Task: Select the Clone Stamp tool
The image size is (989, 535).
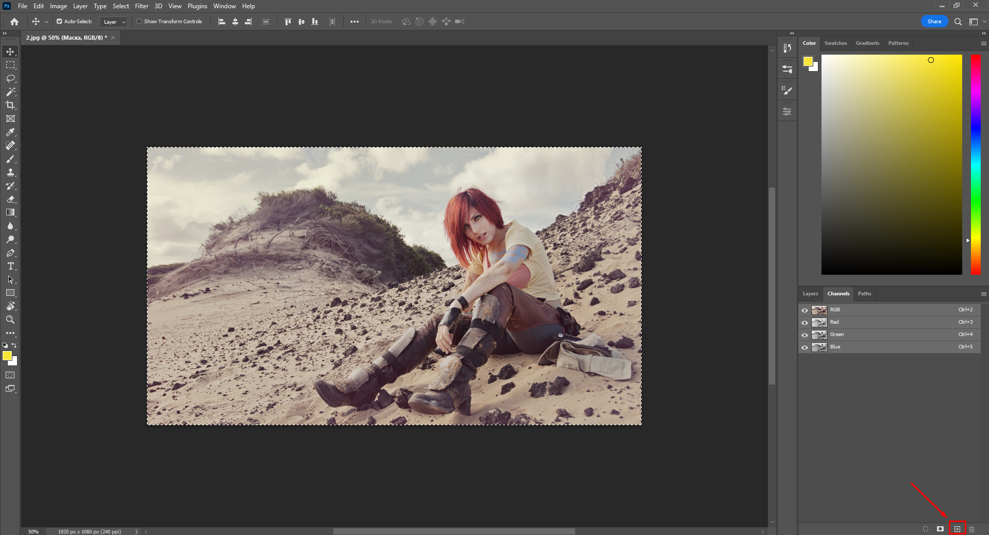Action: point(10,173)
